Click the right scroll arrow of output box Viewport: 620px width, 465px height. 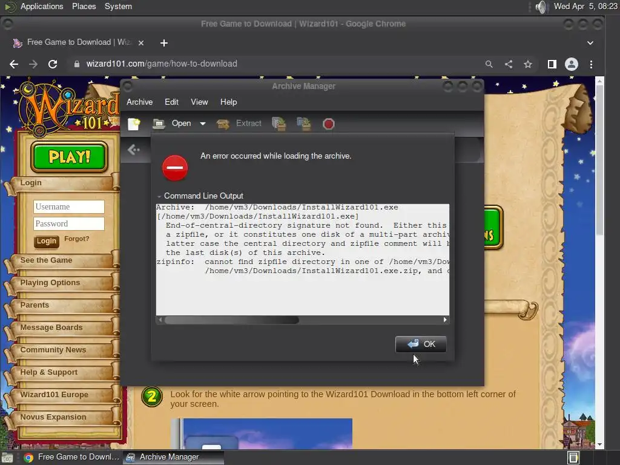[x=445, y=320]
